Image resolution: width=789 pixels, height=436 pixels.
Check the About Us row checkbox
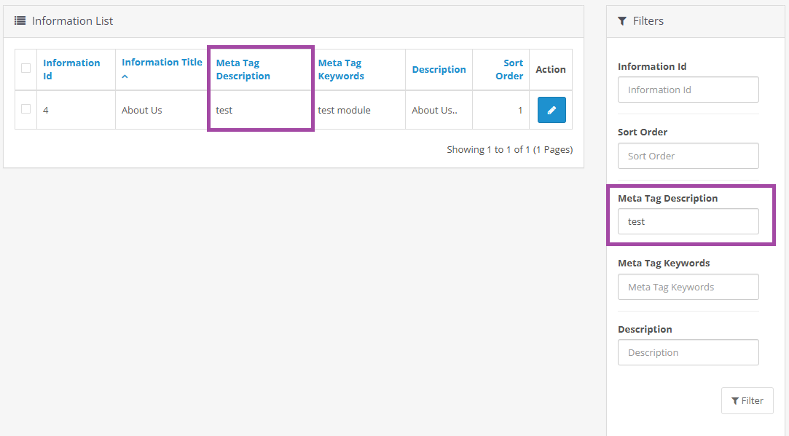click(x=25, y=109)
